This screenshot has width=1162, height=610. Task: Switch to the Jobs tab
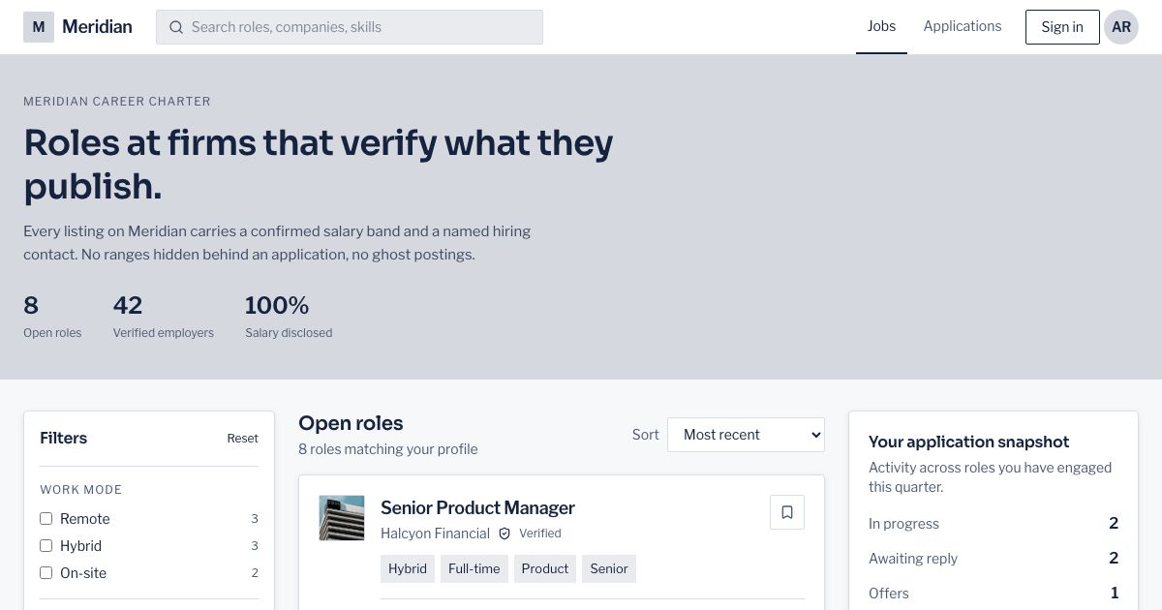point(881,27)
